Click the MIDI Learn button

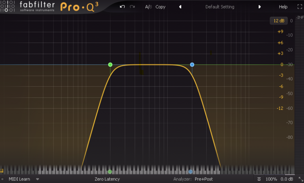click(19, 179)
